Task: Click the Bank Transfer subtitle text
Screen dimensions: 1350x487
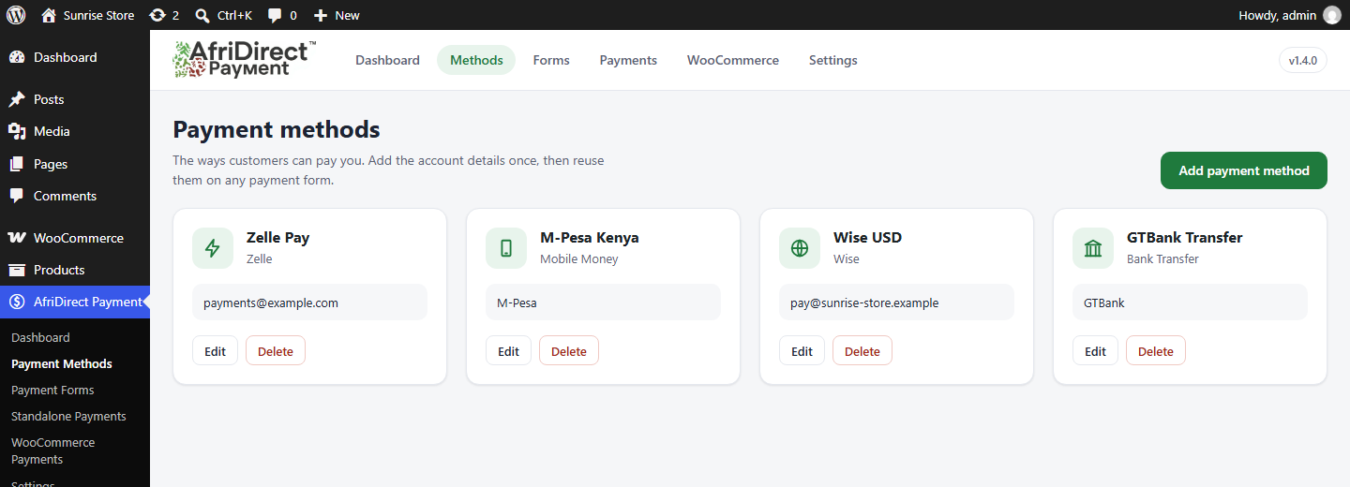Action: pos(1162,258)
